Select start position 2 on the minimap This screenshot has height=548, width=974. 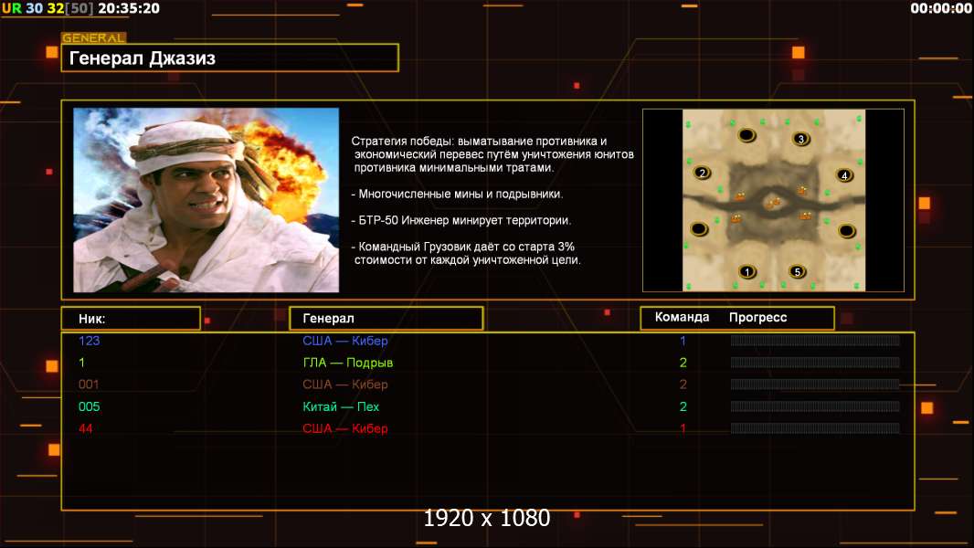[702, 173]
